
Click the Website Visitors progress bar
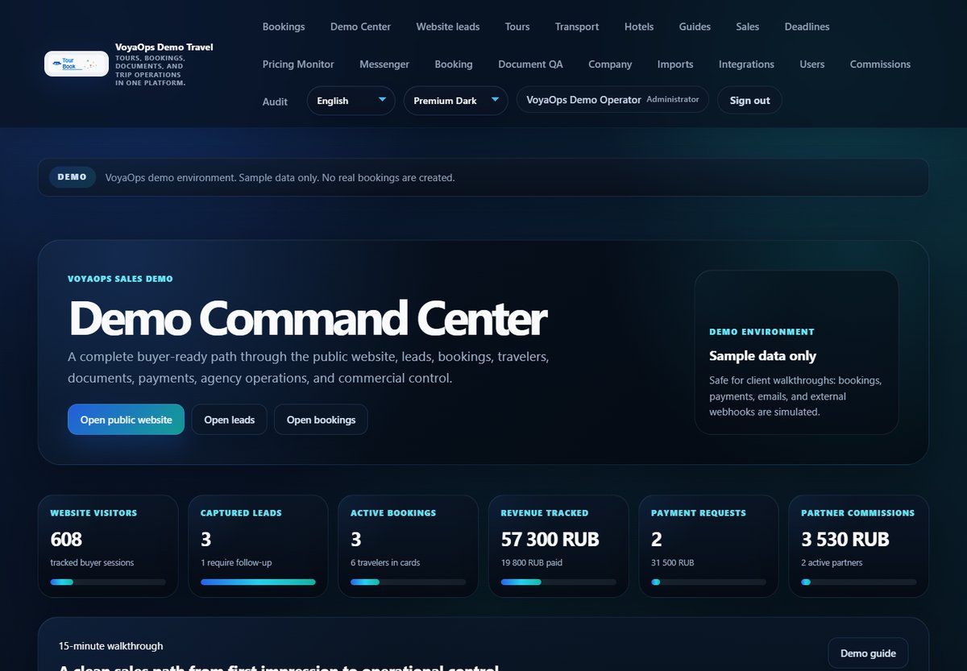click(x=108, y=582)
